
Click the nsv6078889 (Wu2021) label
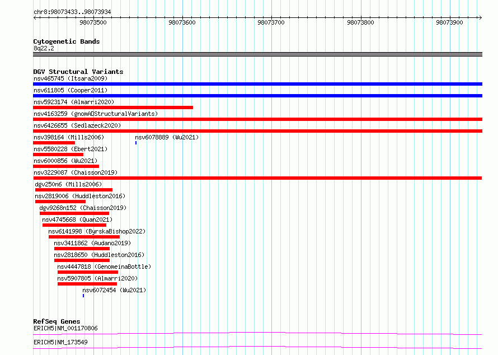(x=167, y=137)
